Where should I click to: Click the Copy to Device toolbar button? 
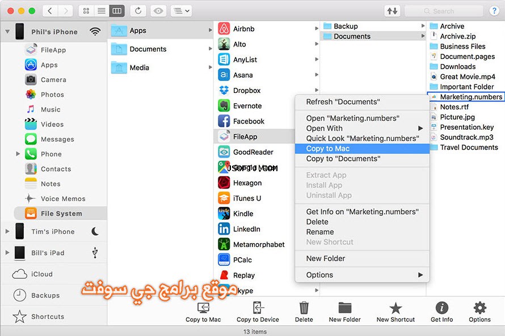pyautogui.click(x=258, y=312)
